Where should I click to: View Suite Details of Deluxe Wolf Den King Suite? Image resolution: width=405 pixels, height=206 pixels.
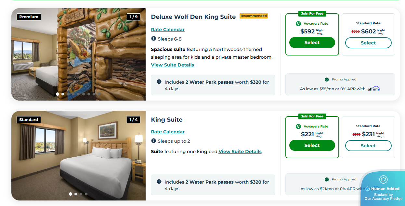click(x=172, y=65)
